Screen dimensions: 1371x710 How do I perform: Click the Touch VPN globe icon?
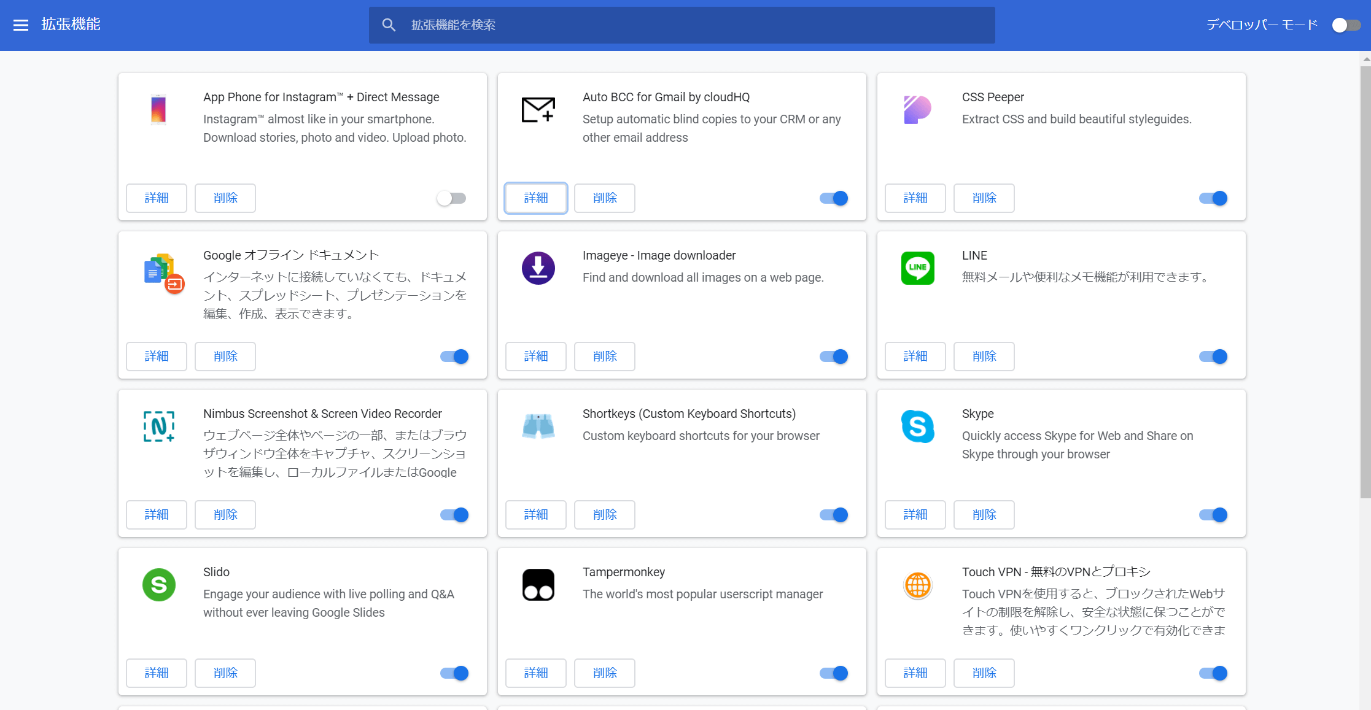(918, 585)
